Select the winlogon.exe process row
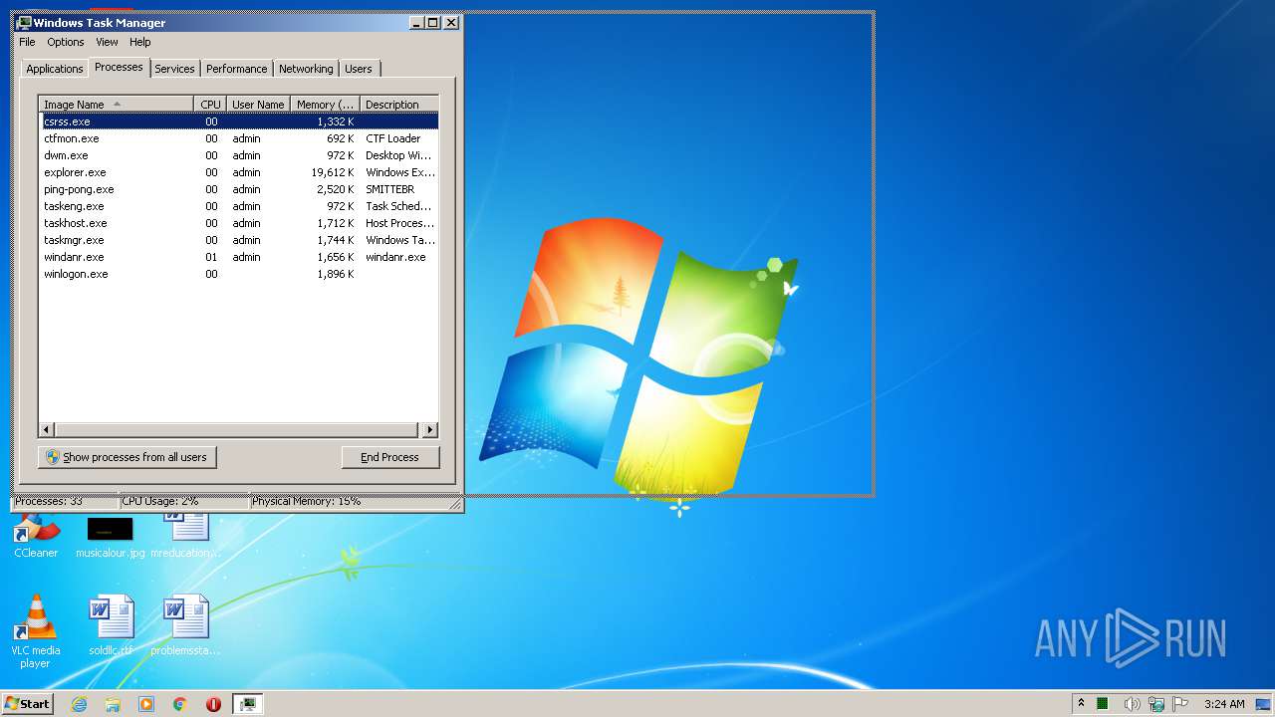Screen dimensions: 1275x717 tap(239, 274)
